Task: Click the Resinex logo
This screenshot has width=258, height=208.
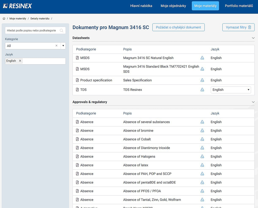Action: [x=17, y=6]
